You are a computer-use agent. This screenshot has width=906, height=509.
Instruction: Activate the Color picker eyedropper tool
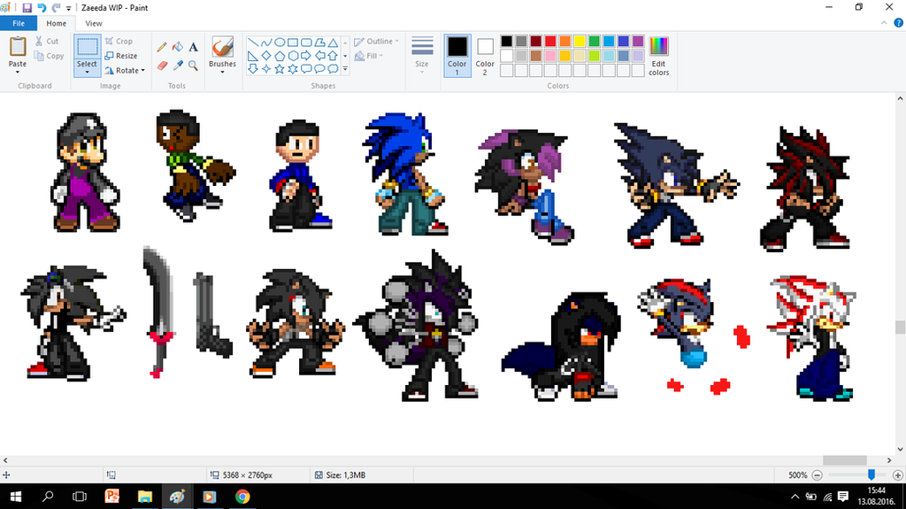pos(177,66)
